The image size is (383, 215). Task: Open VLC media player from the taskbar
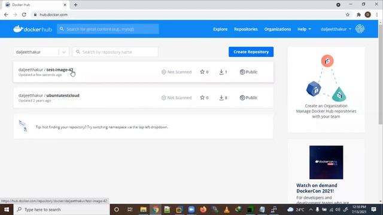227,210
